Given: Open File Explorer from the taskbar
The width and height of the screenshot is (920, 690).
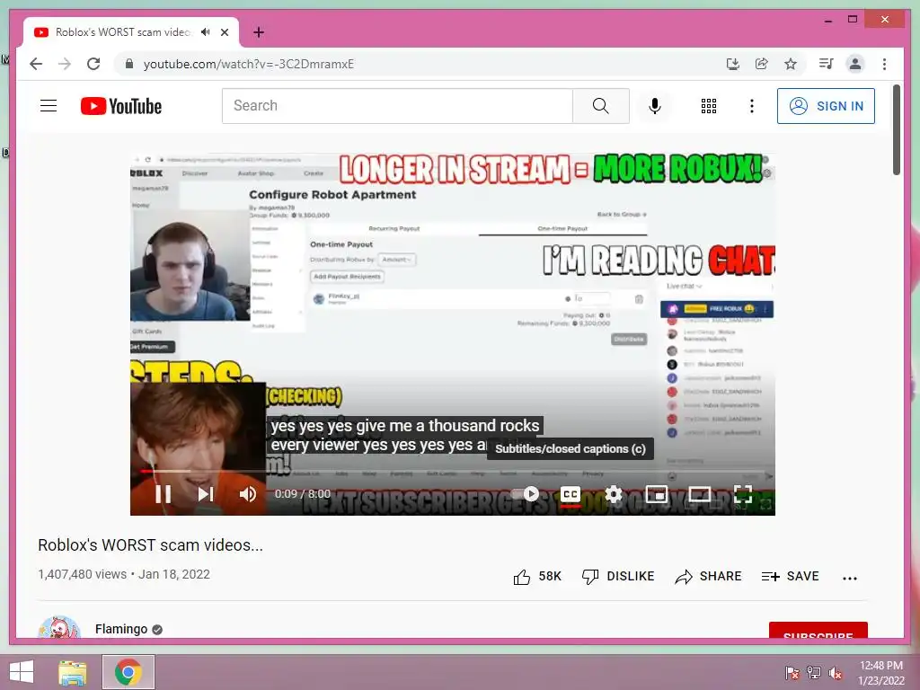Looking at the screenshot, I should [73, 672].
